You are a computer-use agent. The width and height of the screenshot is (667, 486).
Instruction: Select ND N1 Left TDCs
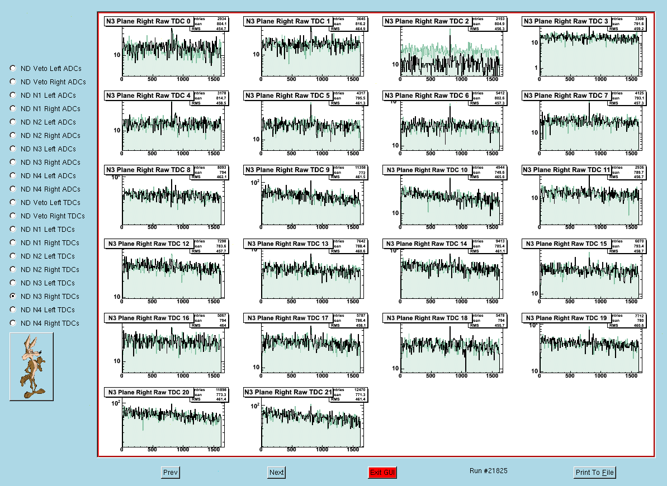coord(13,229)
